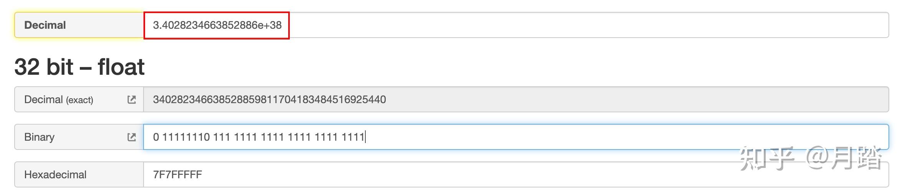Open the Decimal (exact) external link icon
Screen dimensions: 905x194
tap(131, 100)
